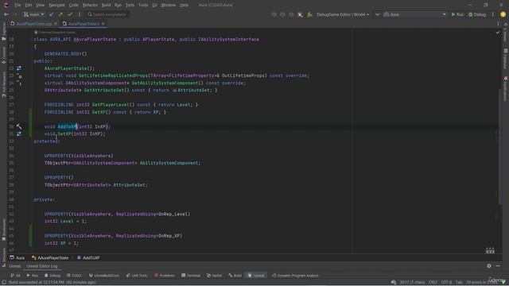This screenshot has height=286, width=509.
Task: Click the Search everywhere field
Action: pos(108,14)
